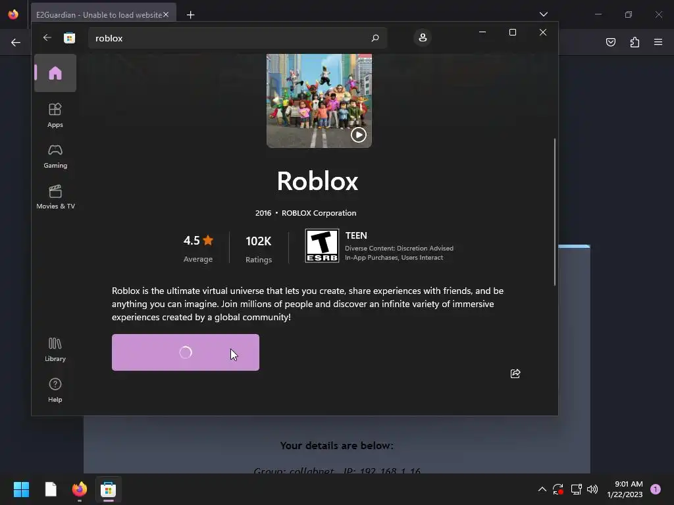Open the Windows Start menu
The width and height of the screenshot is (674, 505).
pos(22,489)
